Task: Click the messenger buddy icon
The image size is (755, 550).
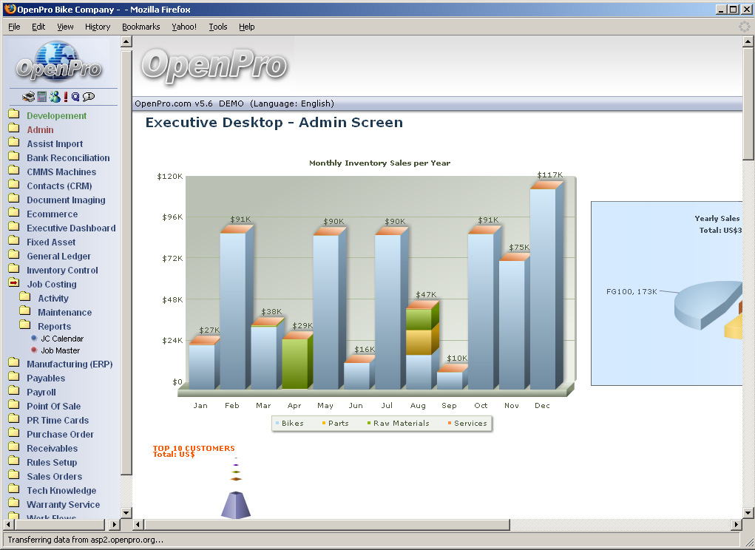Action: tap(55, 97)
